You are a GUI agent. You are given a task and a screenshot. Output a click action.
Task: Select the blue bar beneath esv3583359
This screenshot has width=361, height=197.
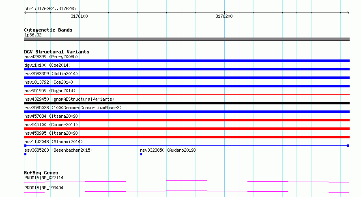pos(187,78)
